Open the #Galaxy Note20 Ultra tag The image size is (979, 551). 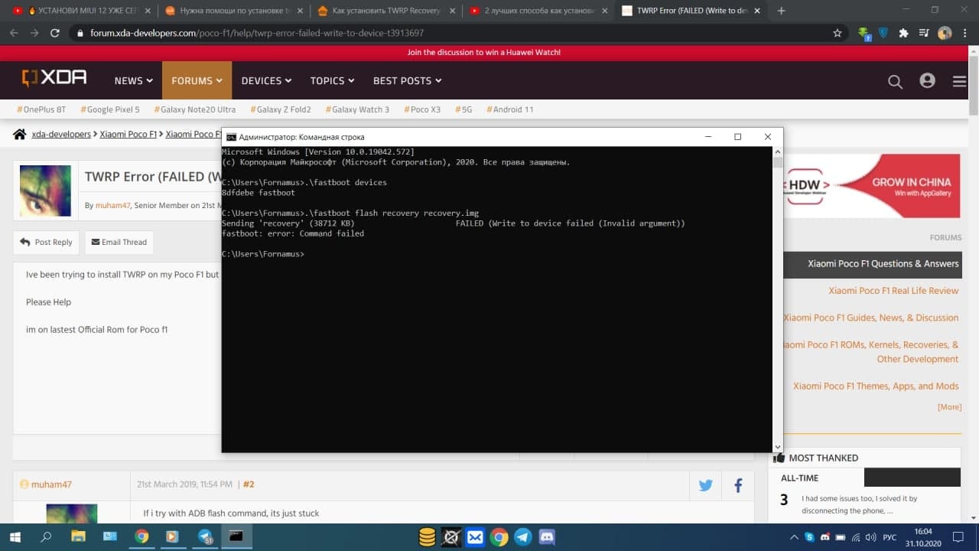(195, 109)
